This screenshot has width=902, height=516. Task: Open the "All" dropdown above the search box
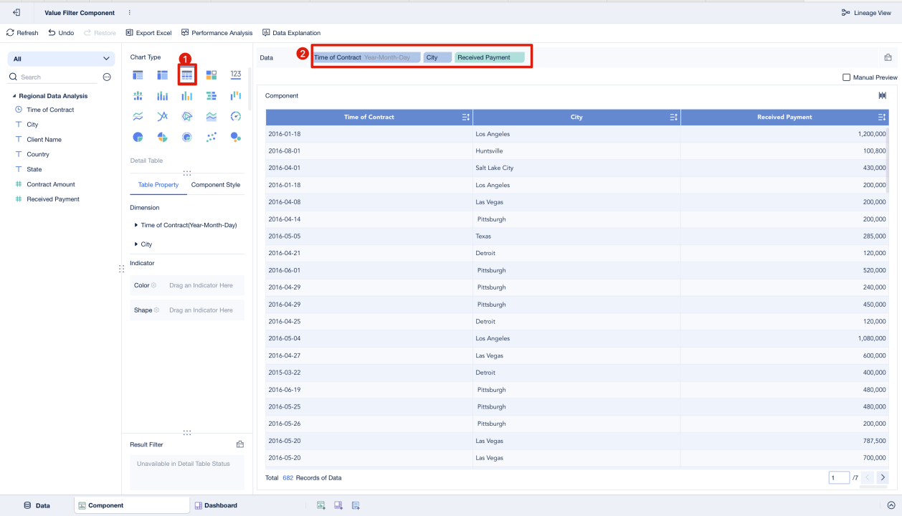[61, 58]
